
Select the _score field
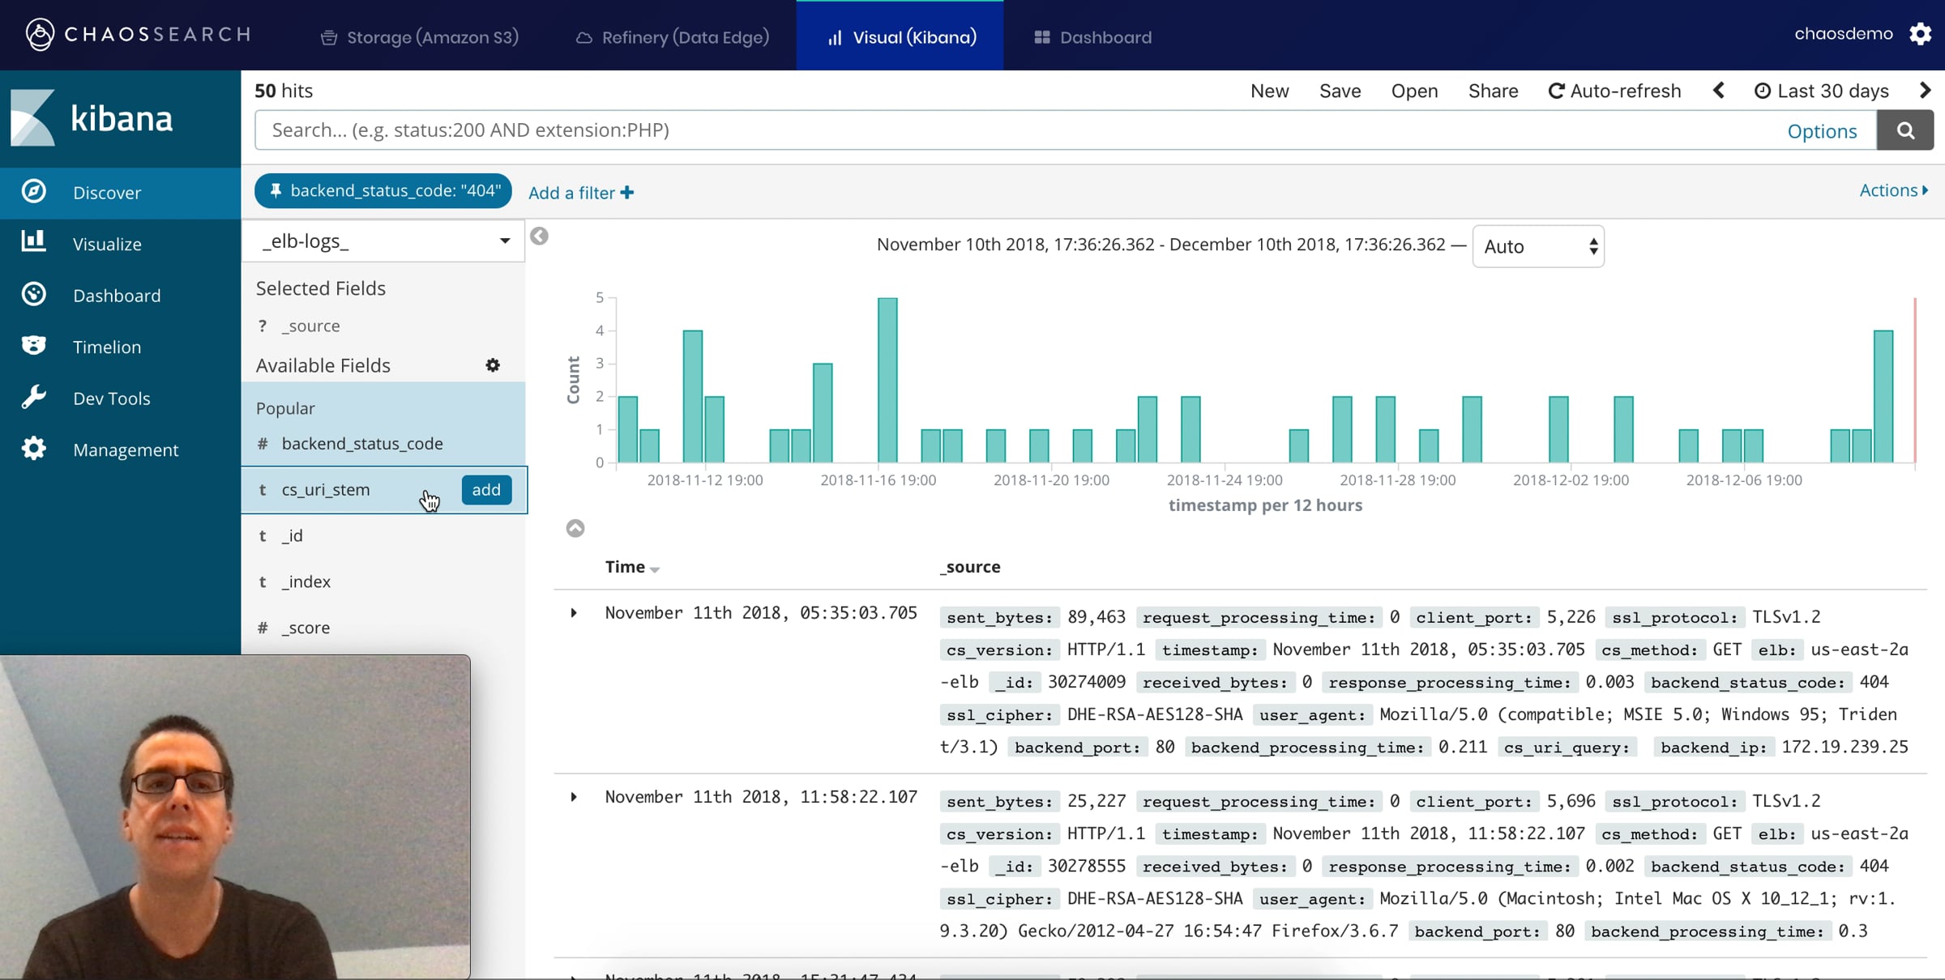click(306, 628)
